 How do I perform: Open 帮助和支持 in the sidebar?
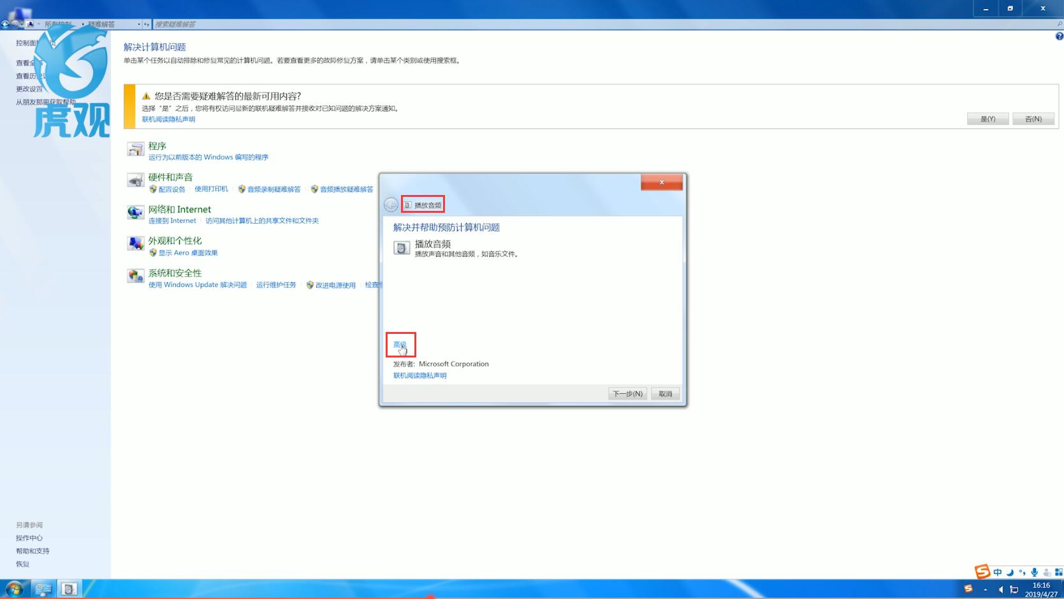(x=33, y=551)
